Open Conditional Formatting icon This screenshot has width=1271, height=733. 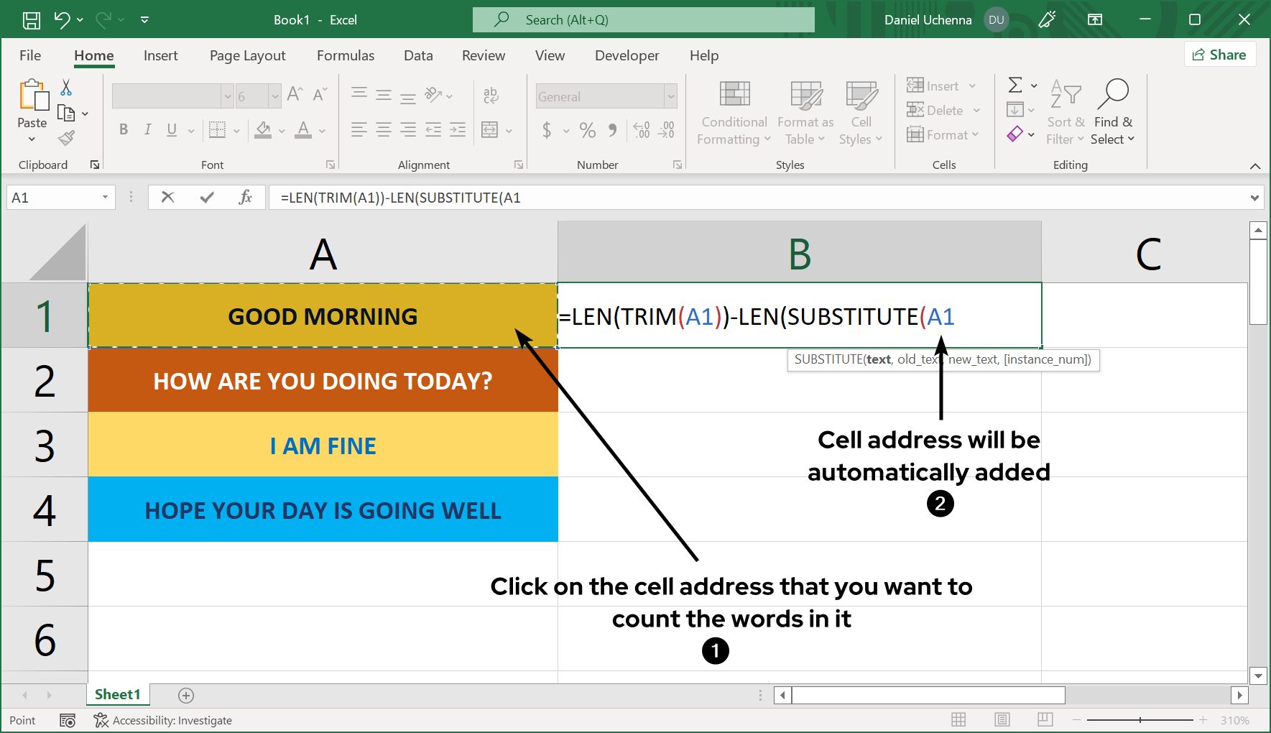click(734, 95)
